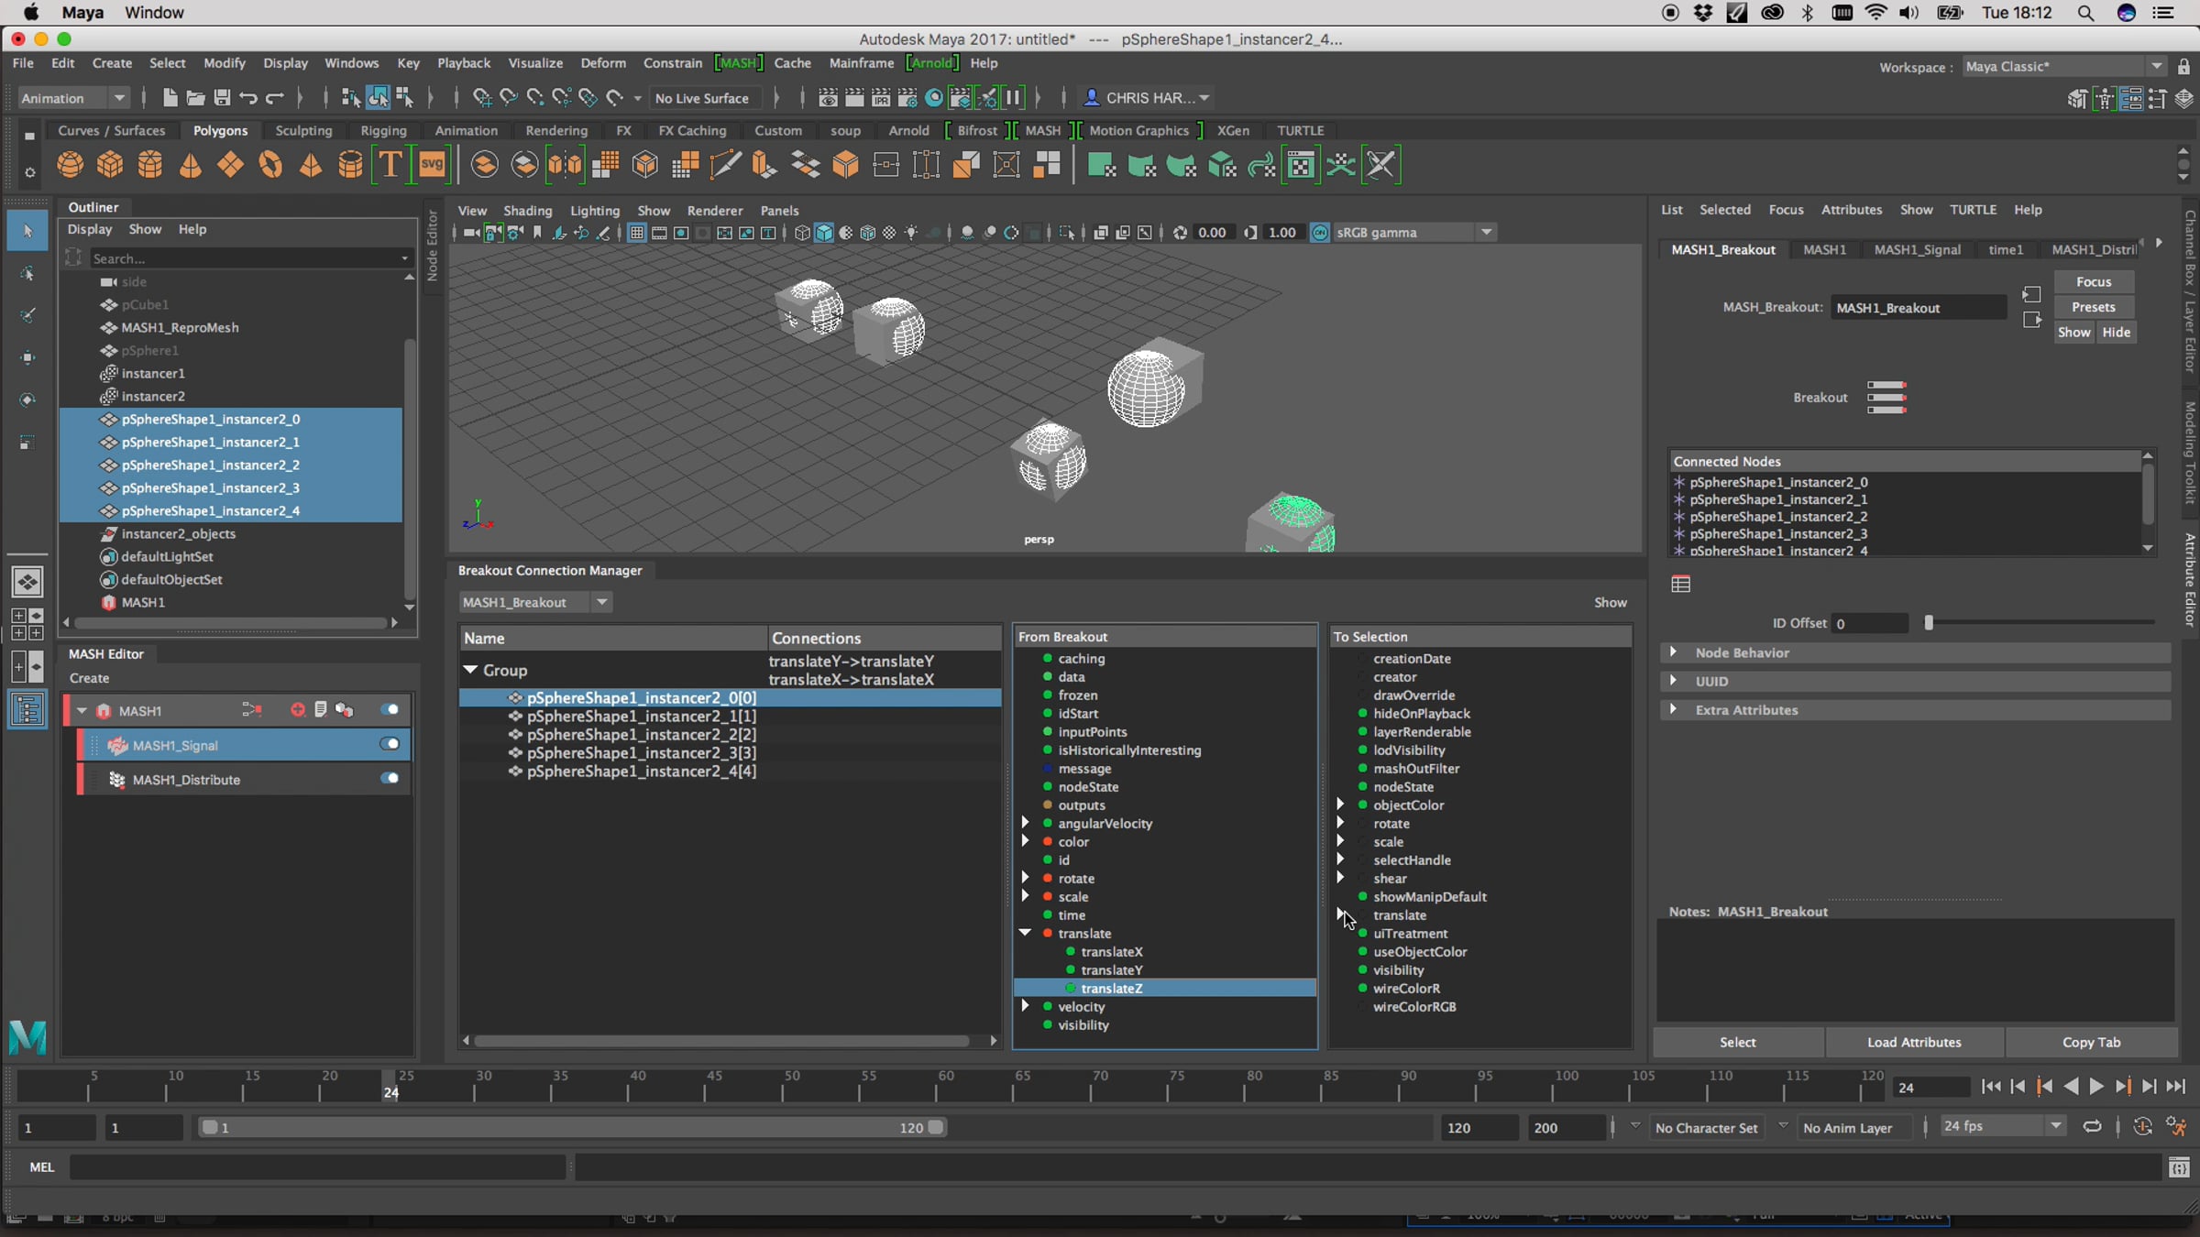Open the Dropbox menu bar icon
Screen dimensions: 2200x1237
click(1703, 13)
